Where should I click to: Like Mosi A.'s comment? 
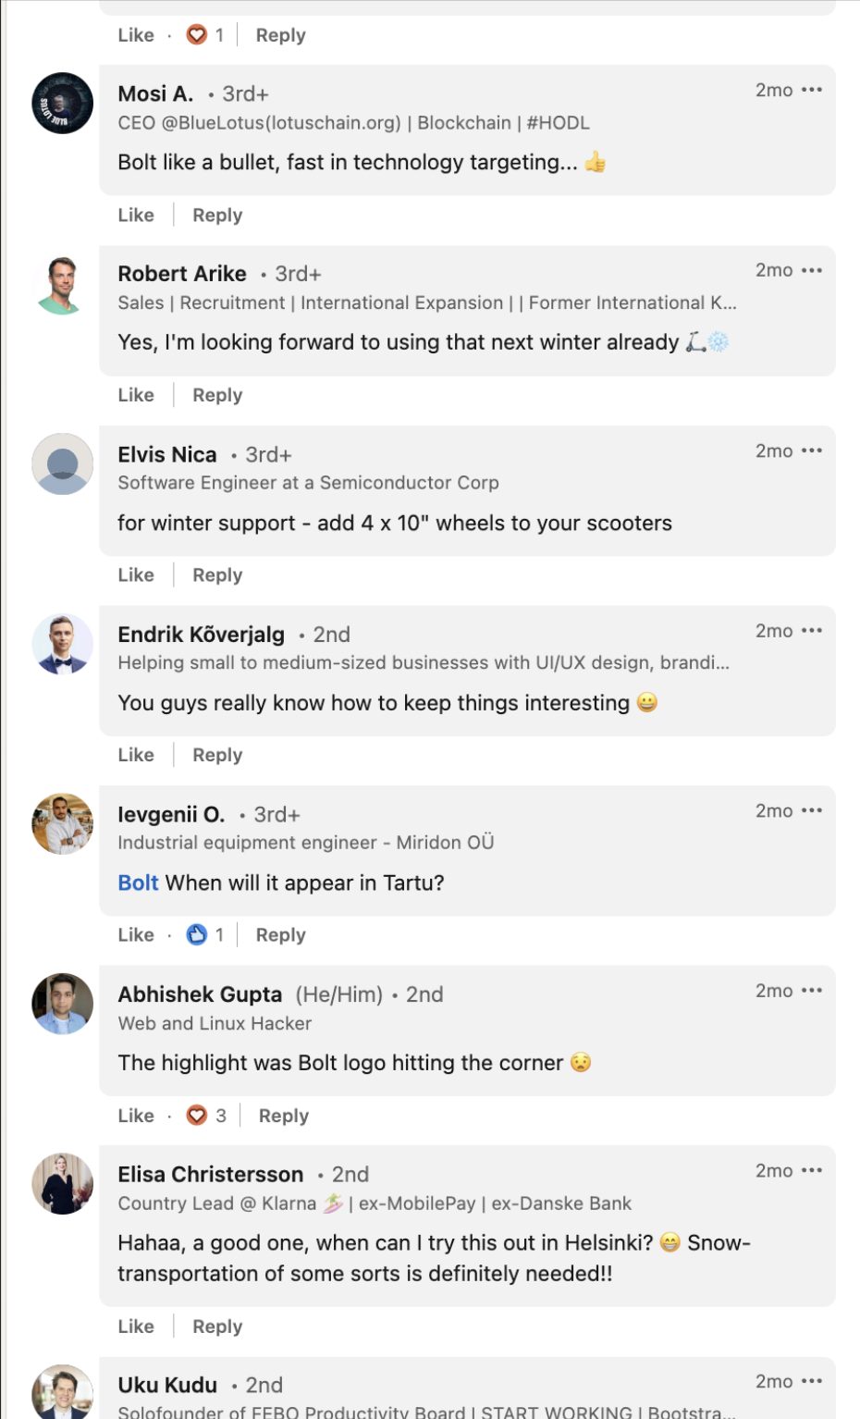coord(136,216)
